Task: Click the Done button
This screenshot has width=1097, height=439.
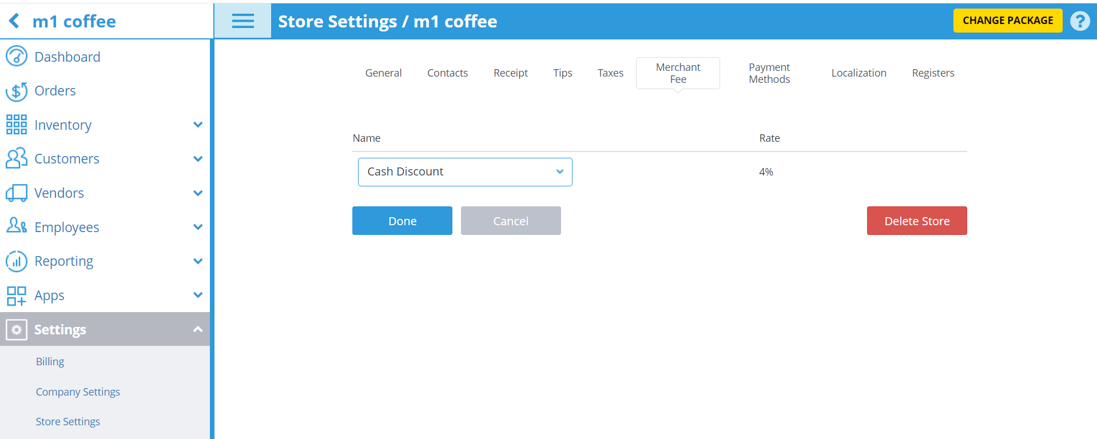Action: click(x=402, y=221)
